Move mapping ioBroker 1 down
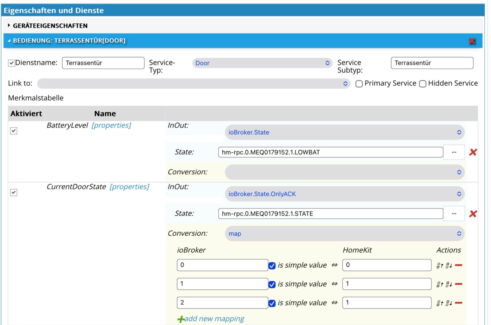The image size is (491, 325). 449,284
